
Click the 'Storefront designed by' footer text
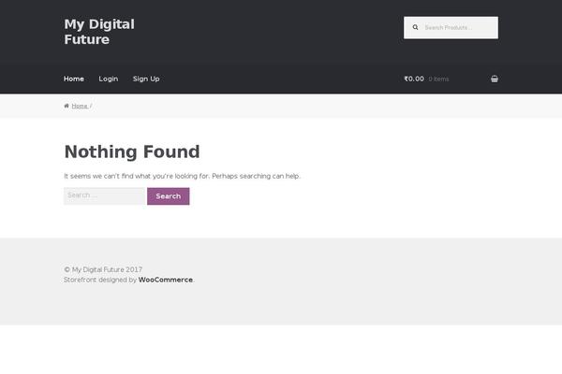(100, 280)
